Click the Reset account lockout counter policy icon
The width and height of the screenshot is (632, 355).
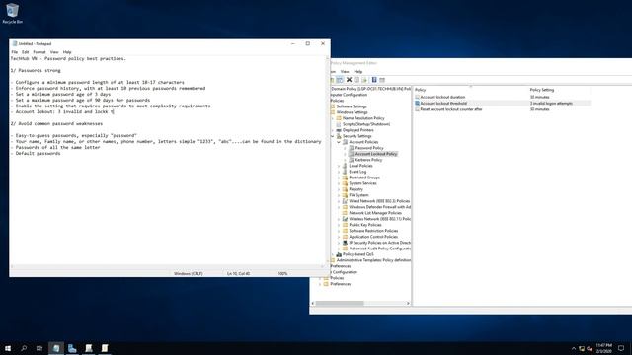[x=417, y=109]
